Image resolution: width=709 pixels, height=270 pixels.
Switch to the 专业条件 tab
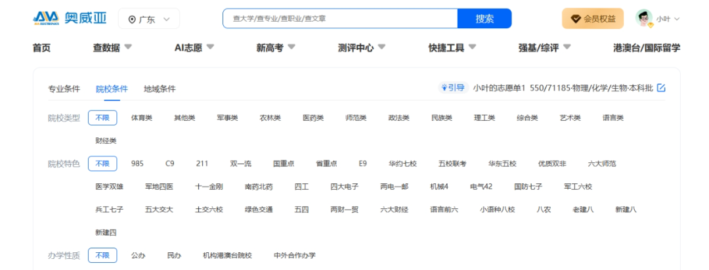64,89
